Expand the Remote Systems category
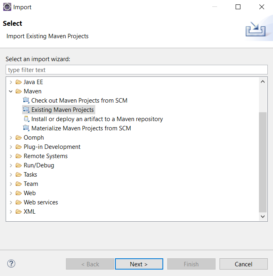The image size is (273, 276). click(11, 156)
